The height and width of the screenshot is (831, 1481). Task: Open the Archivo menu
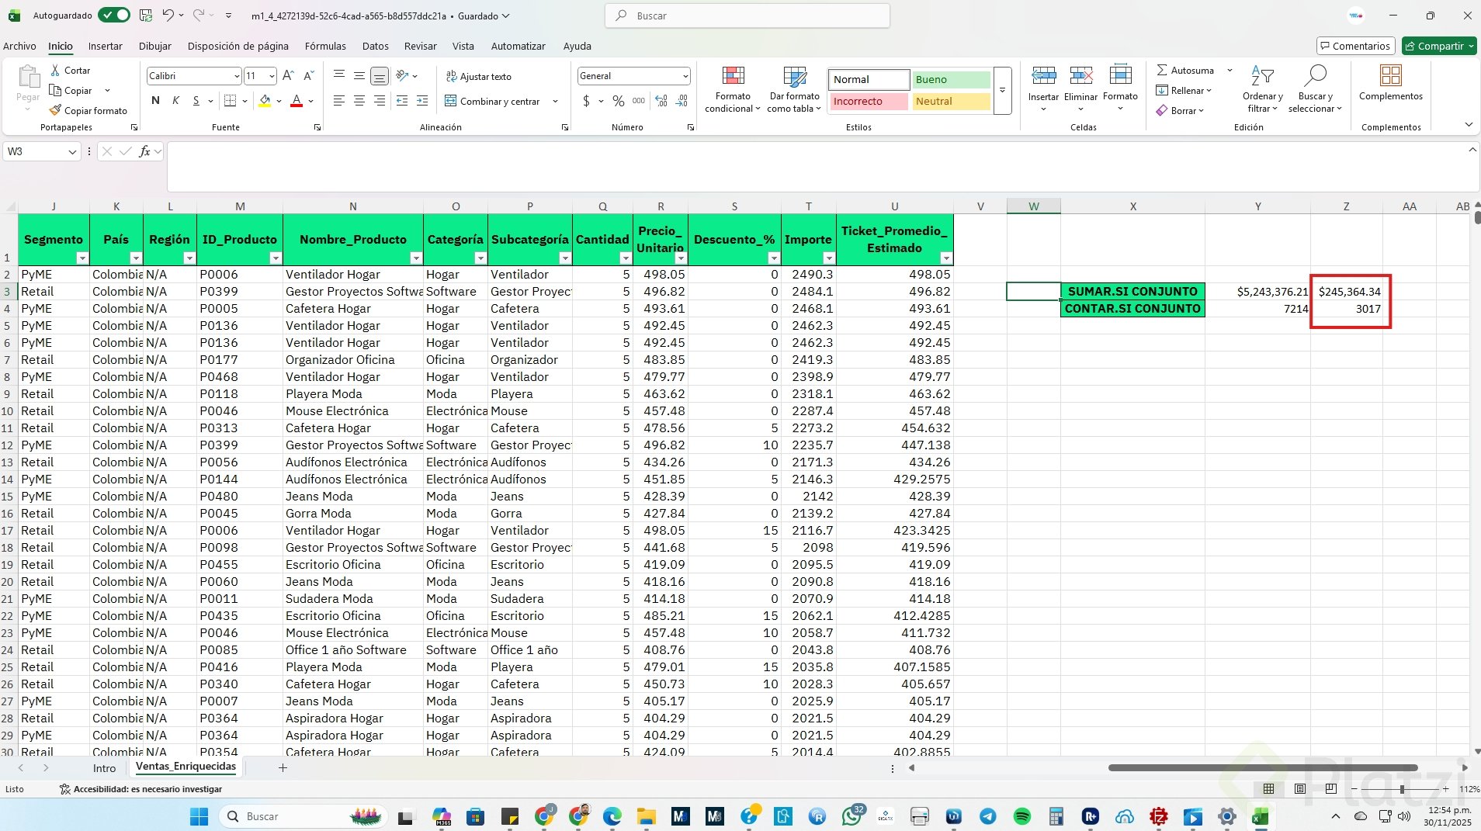(x=19, y=46)
